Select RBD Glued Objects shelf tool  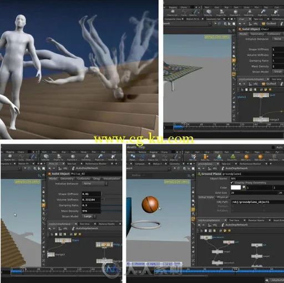(x=260, y=158)
